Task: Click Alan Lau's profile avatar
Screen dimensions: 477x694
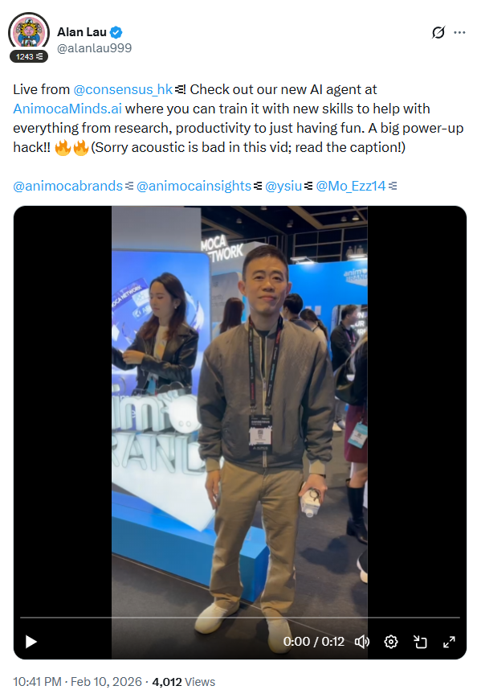Action: click(29, 32)
